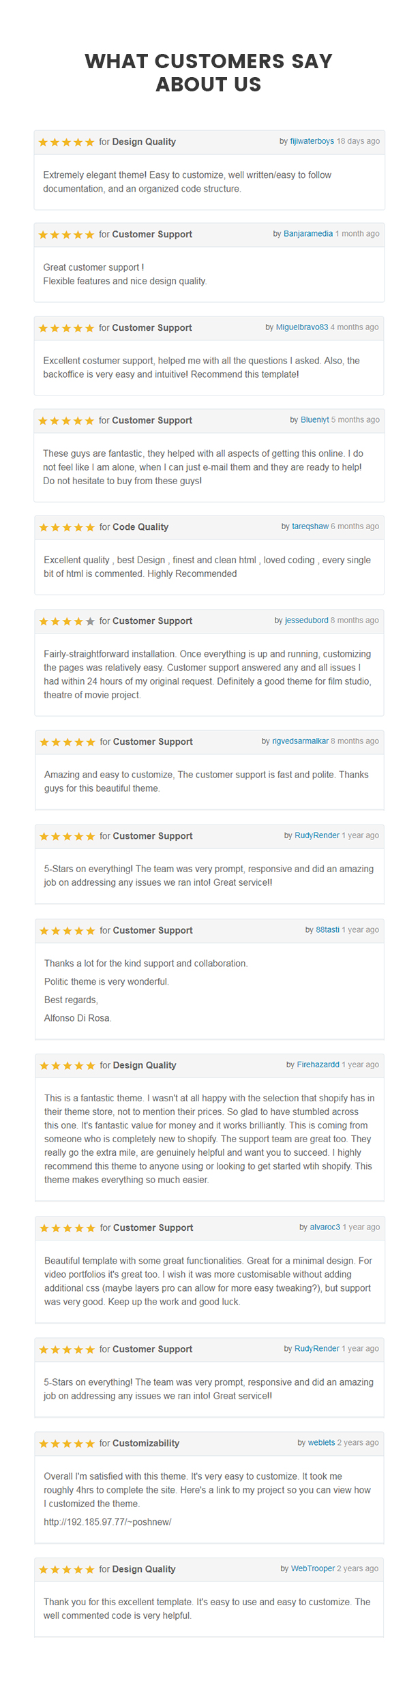Open the Blueniyt reviewer profile
Viewport: 420px width, 1685px height.
coord(315,420)
